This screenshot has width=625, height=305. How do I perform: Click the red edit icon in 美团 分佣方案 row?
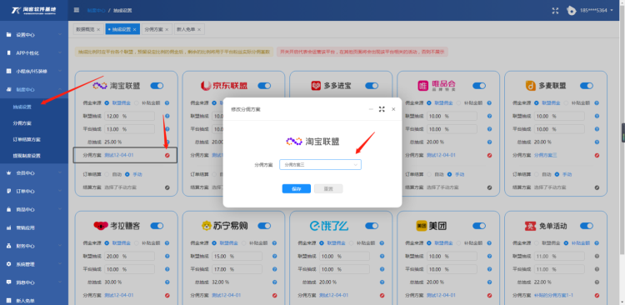489,296
